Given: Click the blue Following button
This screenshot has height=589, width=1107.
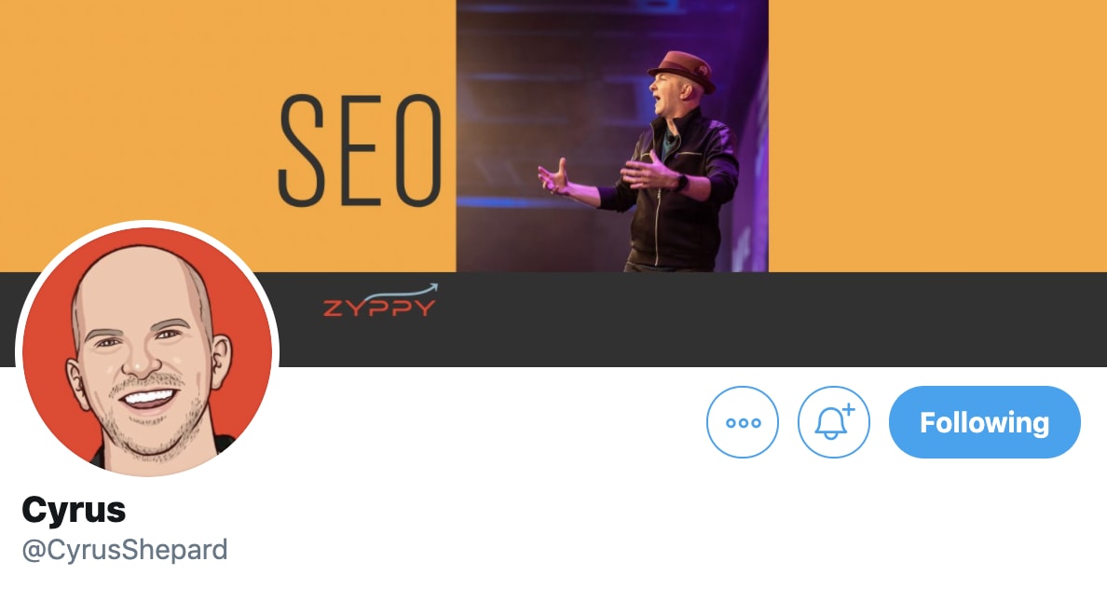Looking at the screenshot, I should [984, 422].
